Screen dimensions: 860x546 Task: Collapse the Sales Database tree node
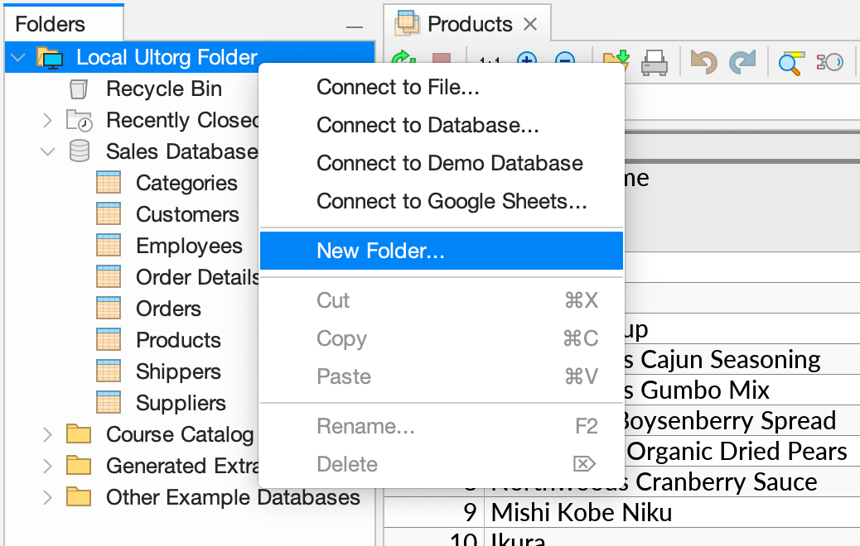tap(47, 151)
